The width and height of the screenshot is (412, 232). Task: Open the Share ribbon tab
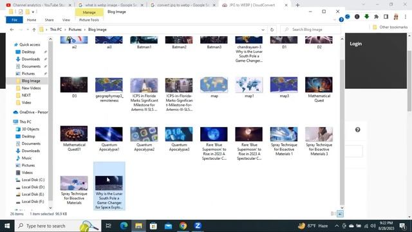coord(49,20)
